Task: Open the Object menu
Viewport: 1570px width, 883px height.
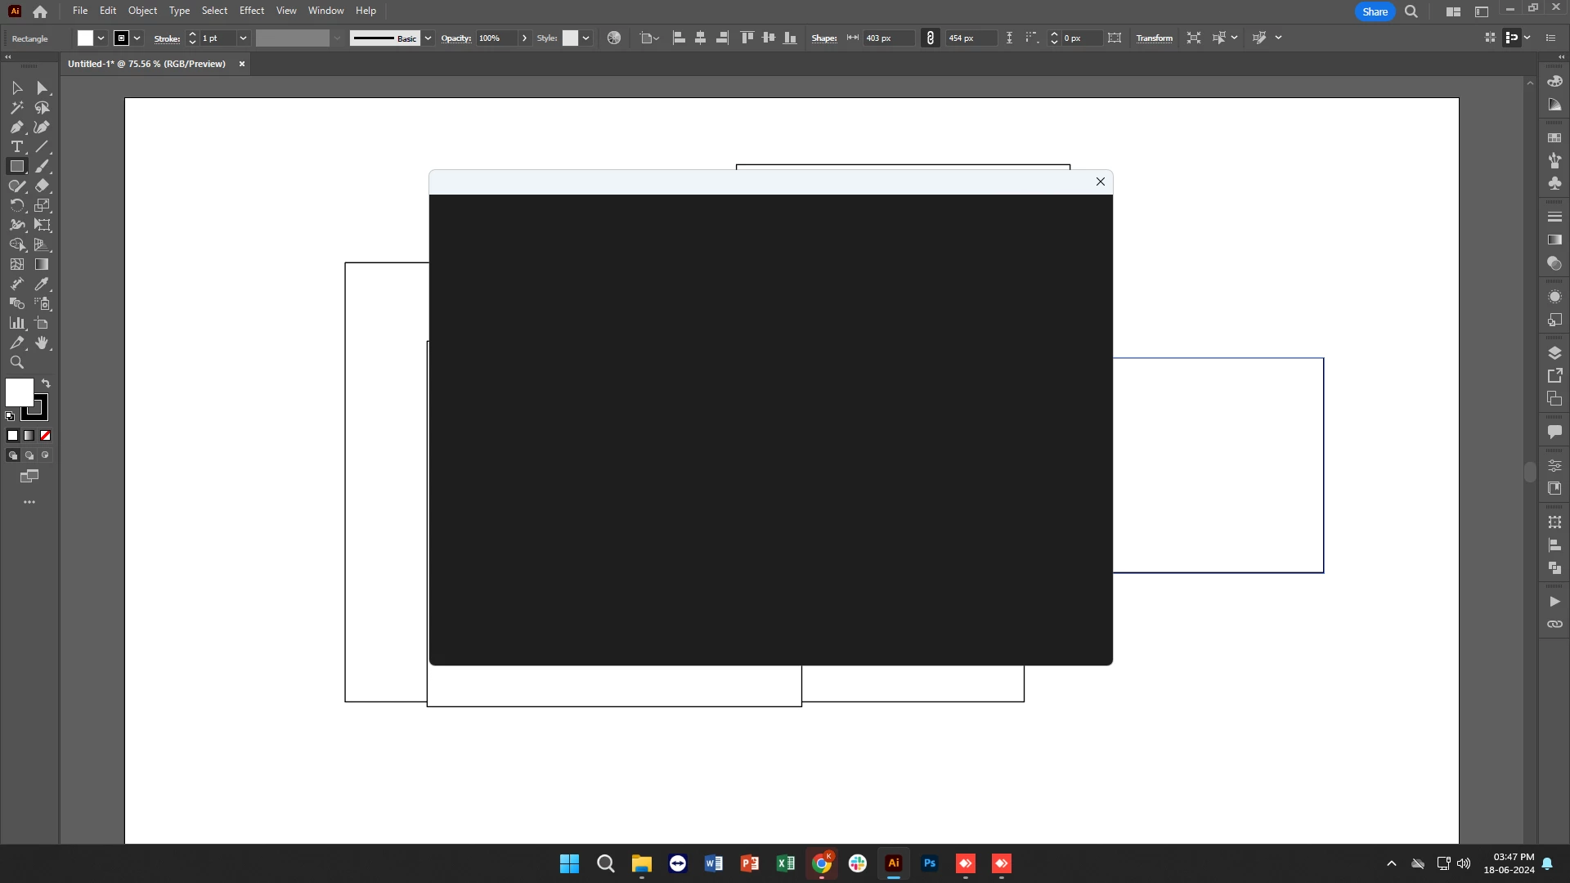Action: [142, 11]
